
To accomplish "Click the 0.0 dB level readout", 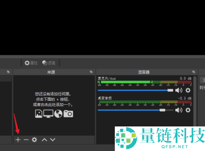I will (x=186, y=79).
